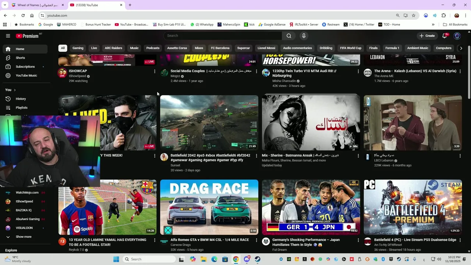Viewport: 471px width, 265px height.
Task: Open more options for The Arena video
Action: tap(460, 71)
